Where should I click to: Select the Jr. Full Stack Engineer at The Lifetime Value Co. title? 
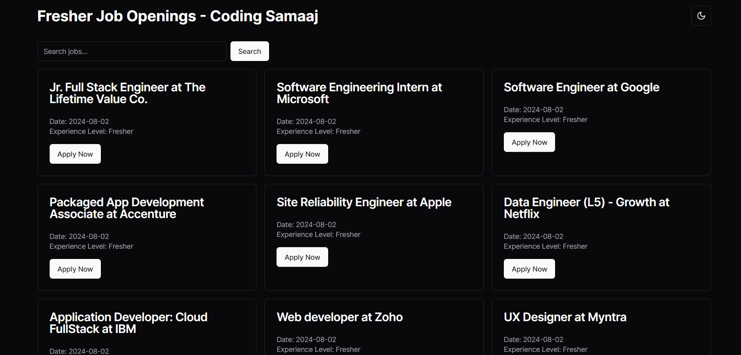point(128,93)
